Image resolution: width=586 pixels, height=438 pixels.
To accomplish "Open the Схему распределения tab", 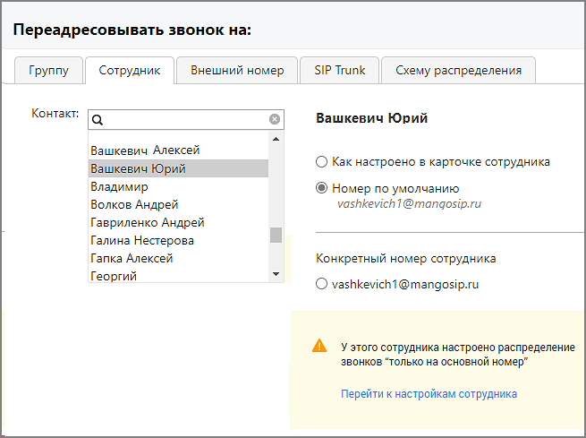I will click(x=459, y=71).
